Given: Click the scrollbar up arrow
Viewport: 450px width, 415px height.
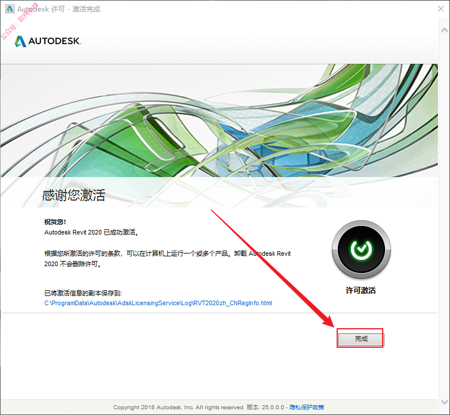Looking at the screenshot, I should (x=444, y=30).
